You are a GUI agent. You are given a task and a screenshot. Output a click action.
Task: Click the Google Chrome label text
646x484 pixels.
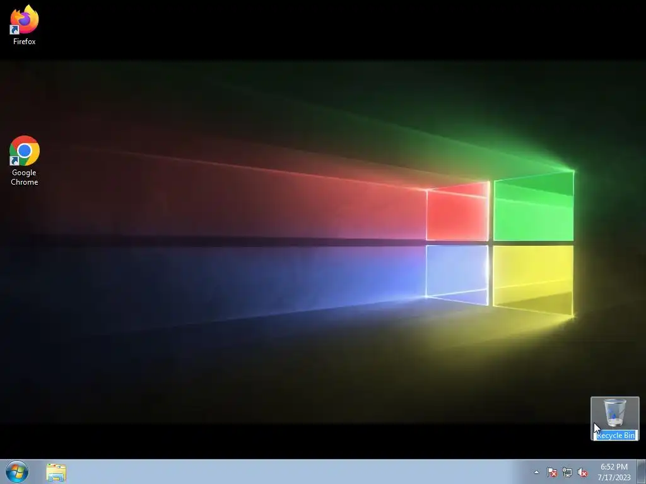click(25, 177)
